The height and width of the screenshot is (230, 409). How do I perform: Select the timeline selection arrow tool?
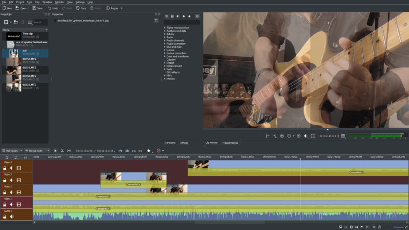coord(56,151)
